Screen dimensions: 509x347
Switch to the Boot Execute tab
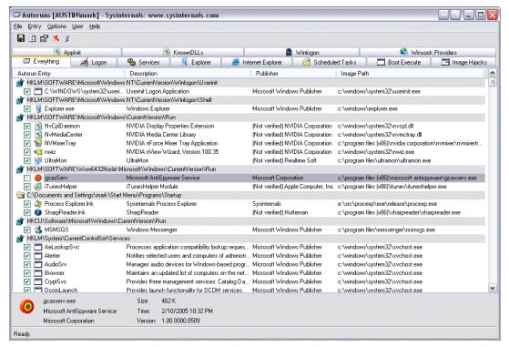pos(399,62)
